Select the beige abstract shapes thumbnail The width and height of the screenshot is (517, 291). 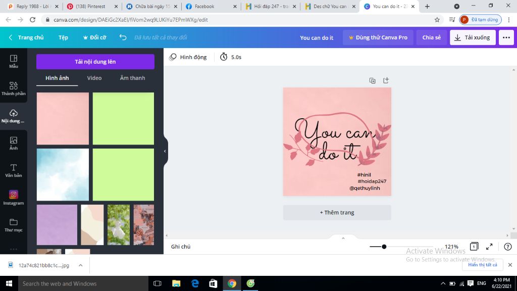92,225
